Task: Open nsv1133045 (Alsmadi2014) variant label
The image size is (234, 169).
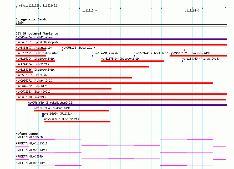Action: click(x=201, y=59)
